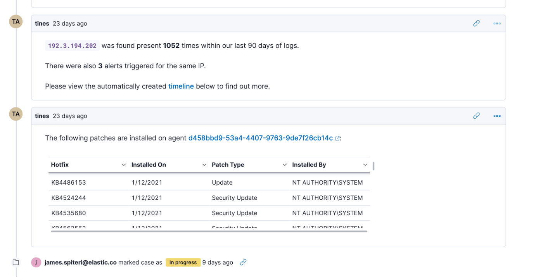Copy link icon on first tines comment
This screenshot has height=277, width=543.
(476, 23)
